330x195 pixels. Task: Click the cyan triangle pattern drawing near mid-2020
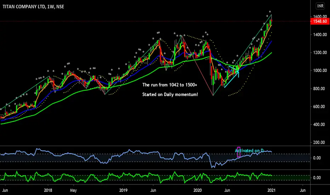232,77
